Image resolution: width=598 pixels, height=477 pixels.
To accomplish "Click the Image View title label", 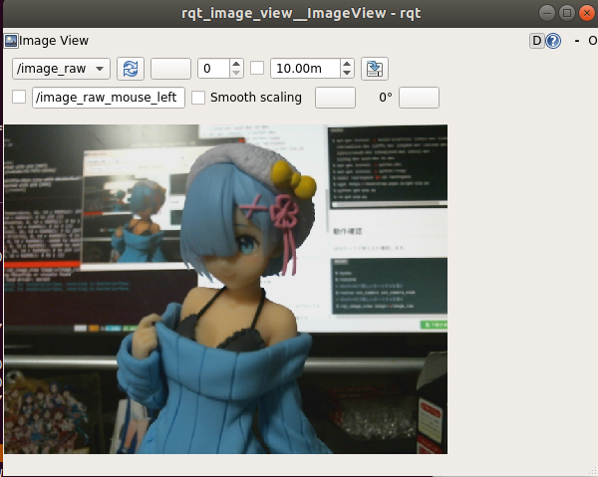I will click(54, 41).
